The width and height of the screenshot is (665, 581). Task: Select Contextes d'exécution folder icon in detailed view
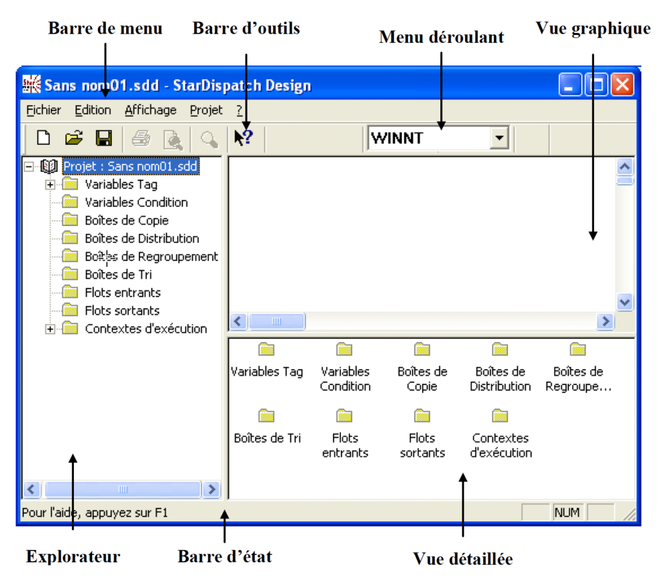click(x=500, y=416)
